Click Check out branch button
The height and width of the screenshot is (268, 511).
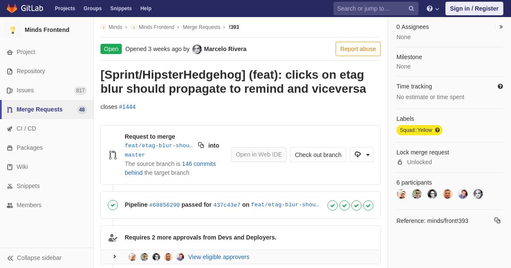[x=318, y=155]
